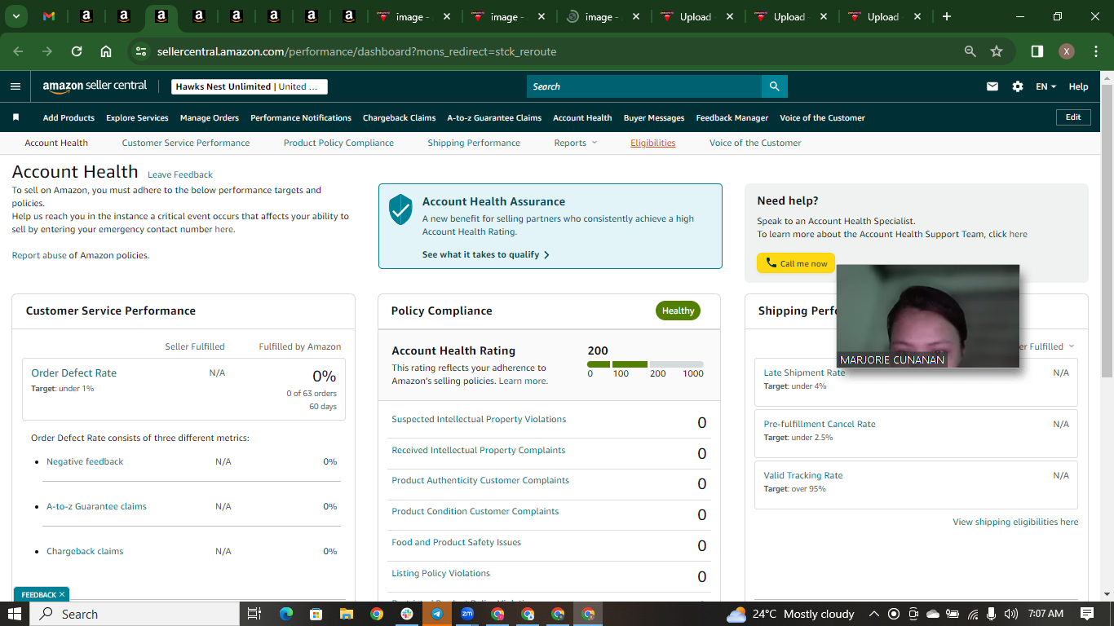Click the Healthy status badge
Viewport: 1114px width, 626px height.
click(x=678, y=311)
